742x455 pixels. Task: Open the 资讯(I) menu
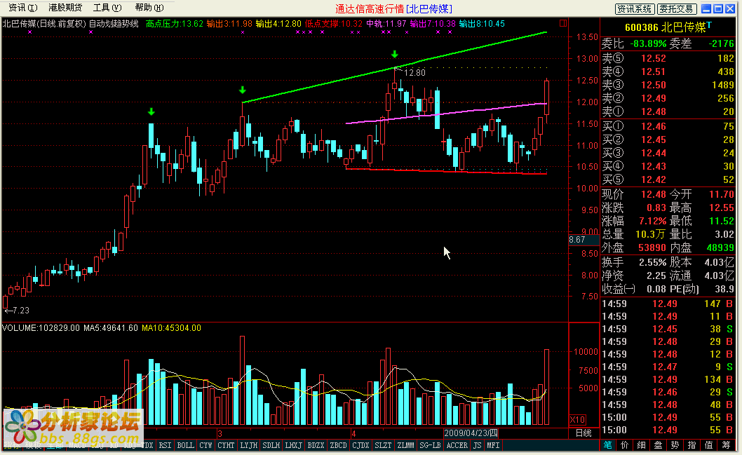[x=22, y=8]
